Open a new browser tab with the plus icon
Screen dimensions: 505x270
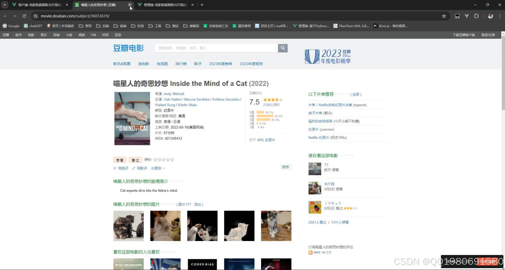point(202,5)
